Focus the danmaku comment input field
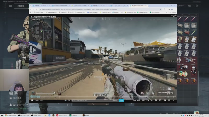The image size is (209, 117). (x=93, y=100)
